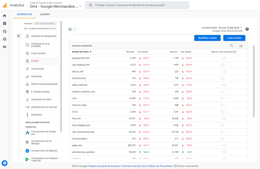Open Política de Privacidad link
Screen dimensions: 260x169
coord(159,166)
